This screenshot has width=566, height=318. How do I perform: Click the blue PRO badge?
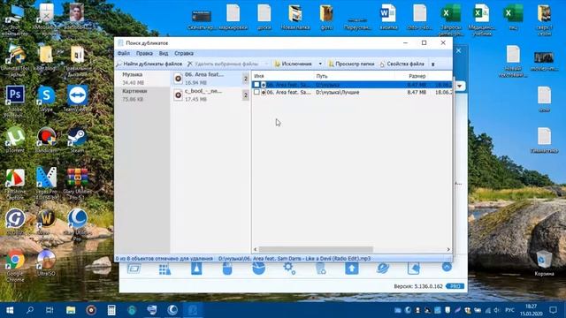coord(455,286)
